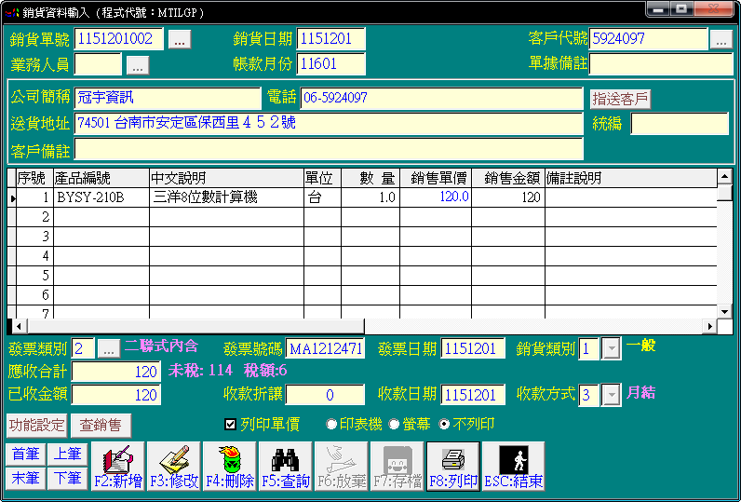Go to previous record with 上筆
This screenshot has width=741, height=502.
(68, 455)
